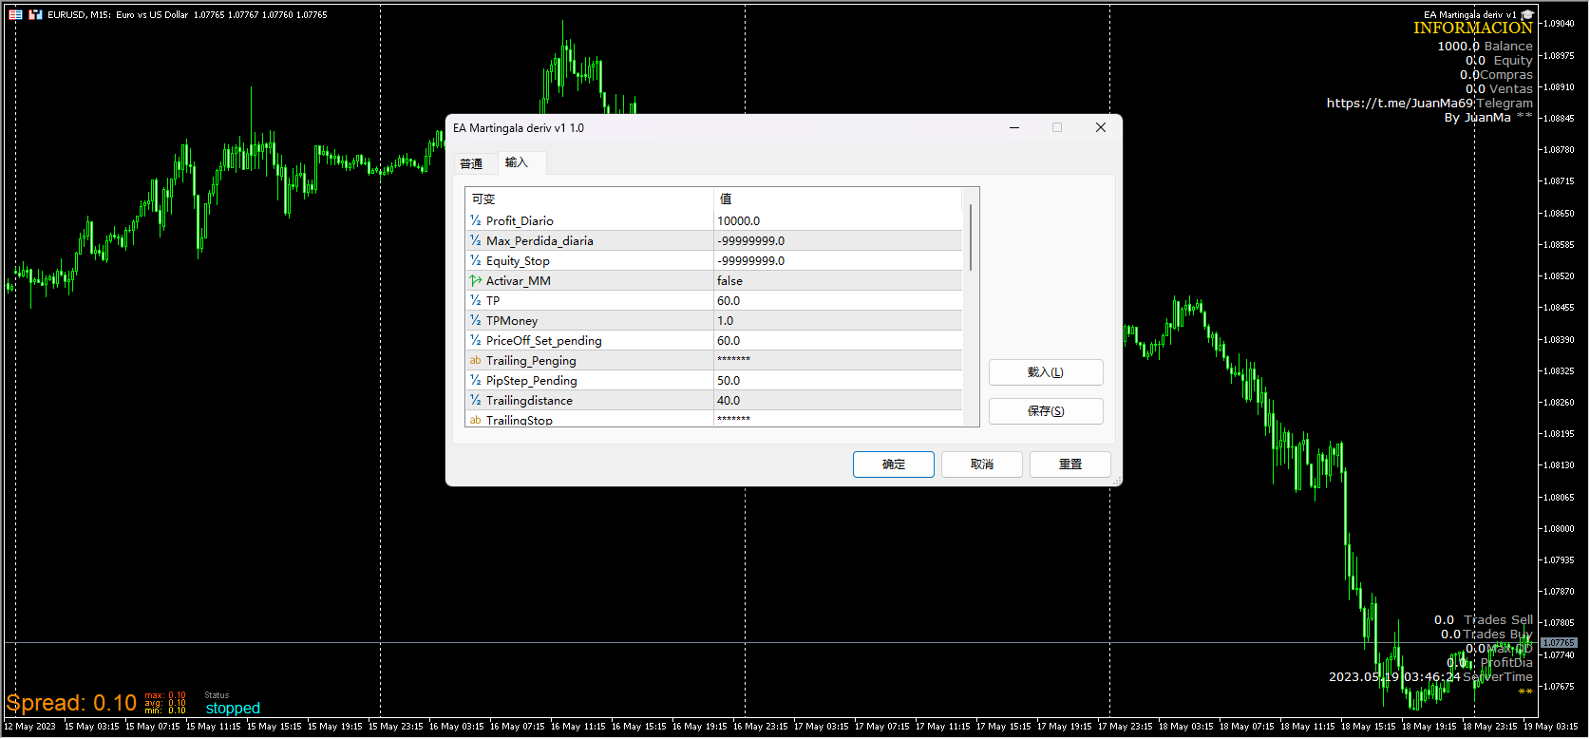Click the Expert Advisor graduation cap icon

pyautogui.click(x=1527, y=15)
